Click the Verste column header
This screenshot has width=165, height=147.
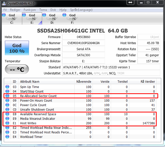click(102, 82)
